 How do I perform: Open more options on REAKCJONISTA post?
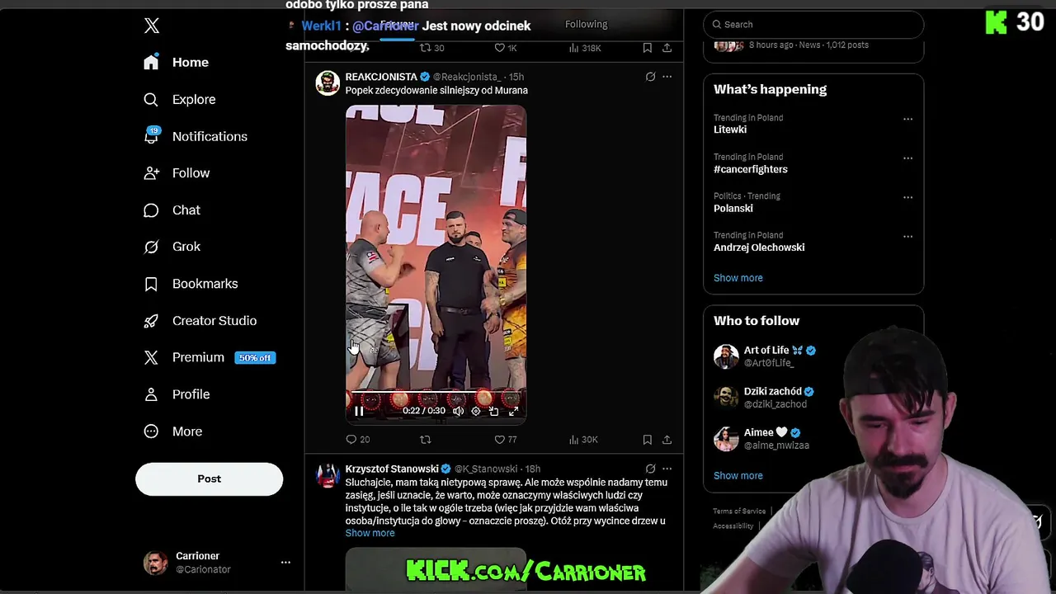667,77
